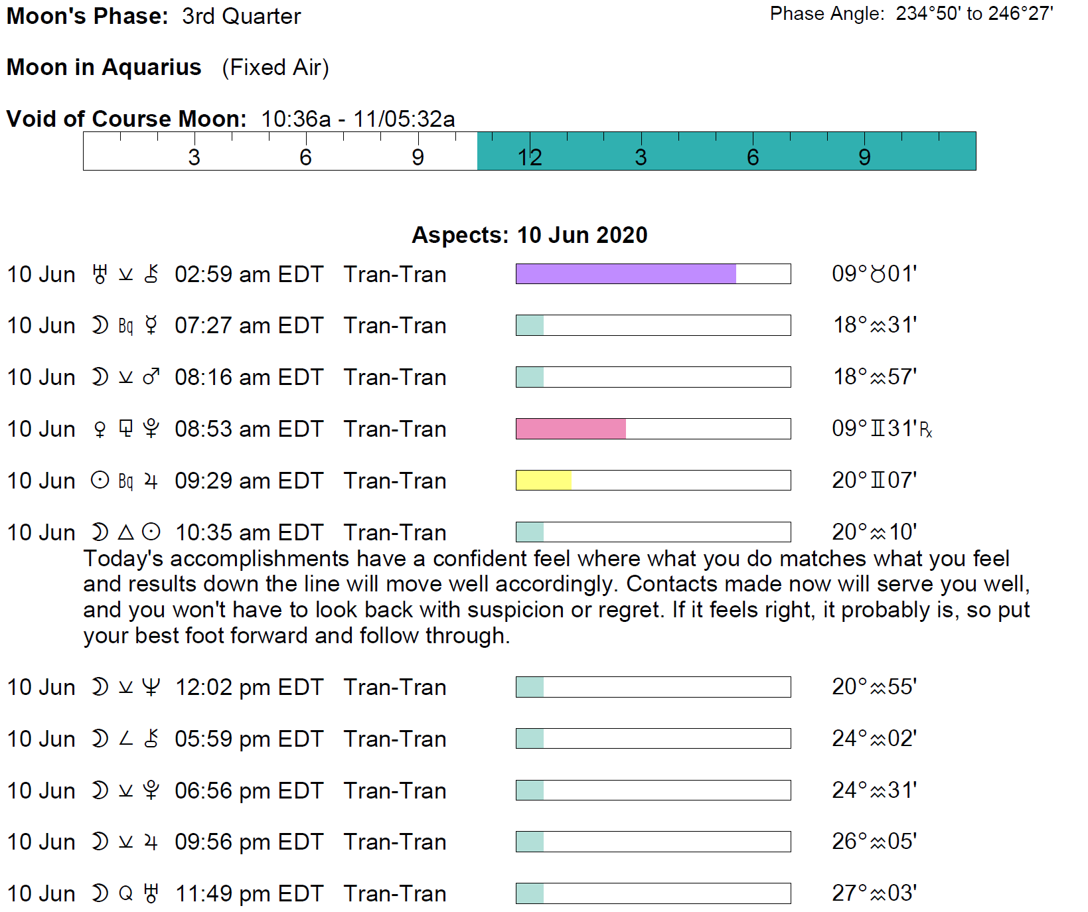1088x912 pixels.
Task: Select the yellow Sun-Jupiter strength bar
Action: (x=543, y=481)
